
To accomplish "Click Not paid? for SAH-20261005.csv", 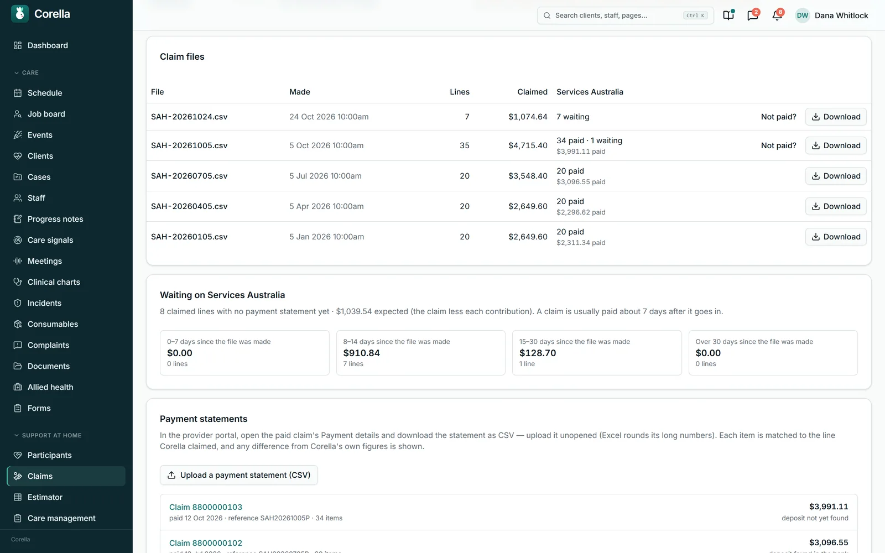I will pos(778,145).
